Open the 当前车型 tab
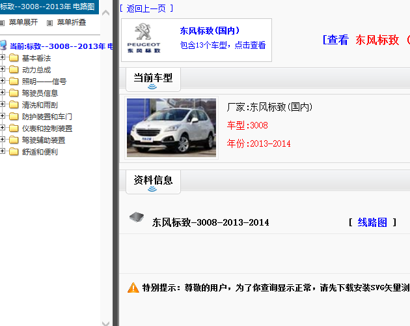This screenshot has height=326, width=410. pyautogui.click(x=153, y=80)
